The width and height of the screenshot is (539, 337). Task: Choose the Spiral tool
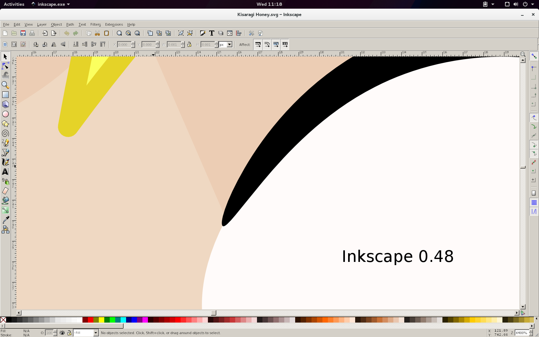pos(5,134)
